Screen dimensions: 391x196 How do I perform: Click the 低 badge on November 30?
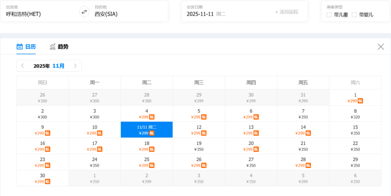[x=48, y=181]
